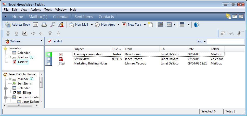Click the stacked folders icon in nav bar
The image size is (247, 116).
point(228,16)
